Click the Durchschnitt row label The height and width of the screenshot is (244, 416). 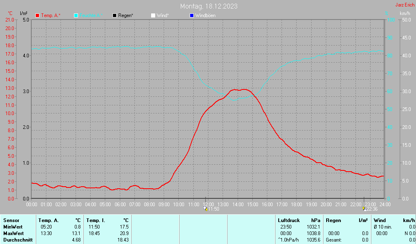pyautogui.click(x=17, y=240)
